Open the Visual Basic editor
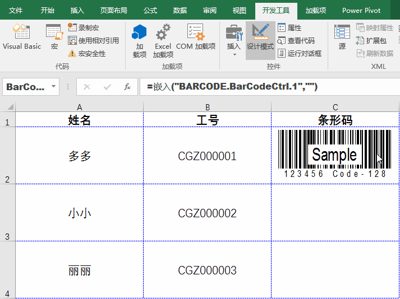This screenshot has height=299, width=400. [22, 37]
